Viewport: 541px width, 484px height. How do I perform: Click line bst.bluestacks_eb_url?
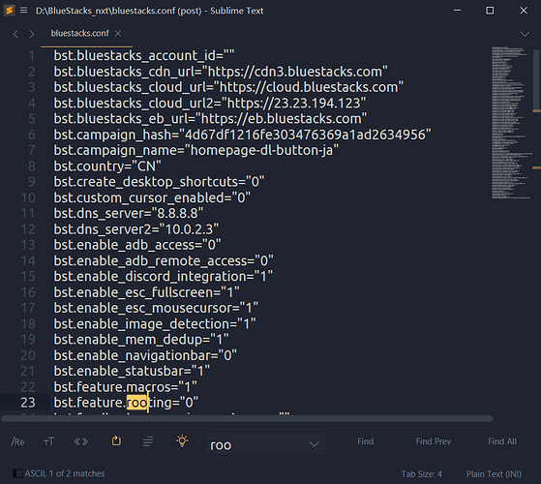pos(210,118)
